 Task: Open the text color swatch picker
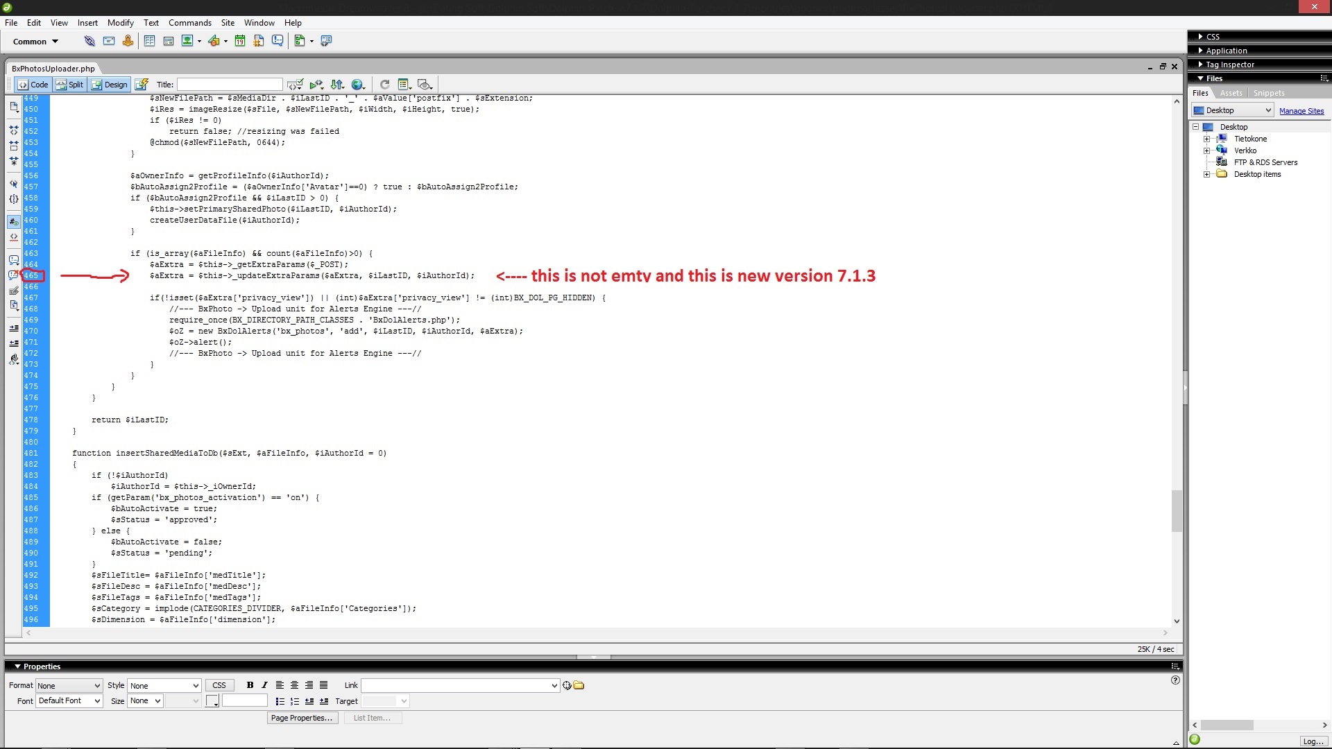click(x=212, y=702)
